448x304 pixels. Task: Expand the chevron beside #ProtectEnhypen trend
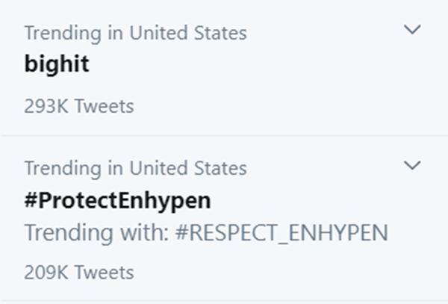click(412, 165)
